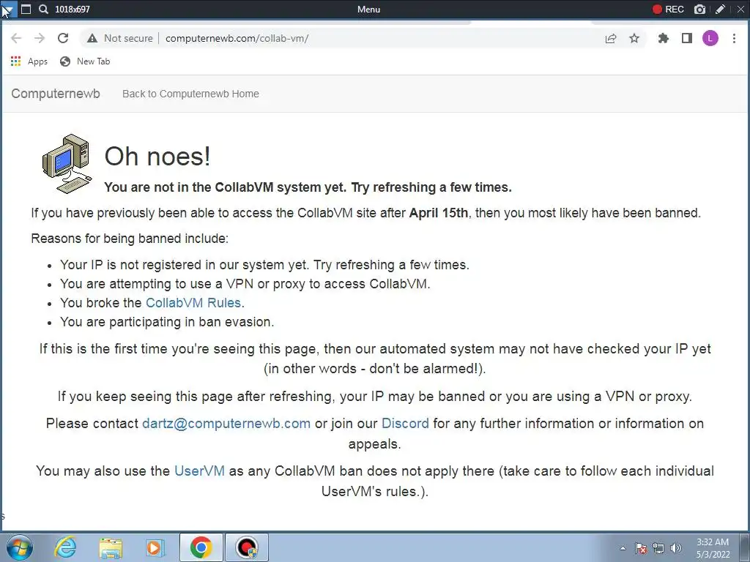Click the magnifier zoom icon in recorder bar
Screen dimensions: 750x562
click(x=43, y=9)
